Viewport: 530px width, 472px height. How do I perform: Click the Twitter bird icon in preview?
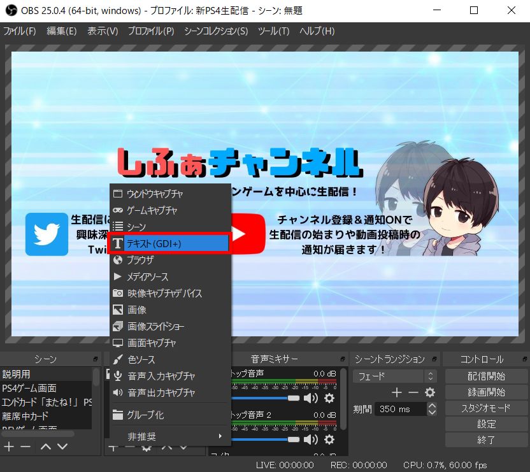[x=47, y=234]
